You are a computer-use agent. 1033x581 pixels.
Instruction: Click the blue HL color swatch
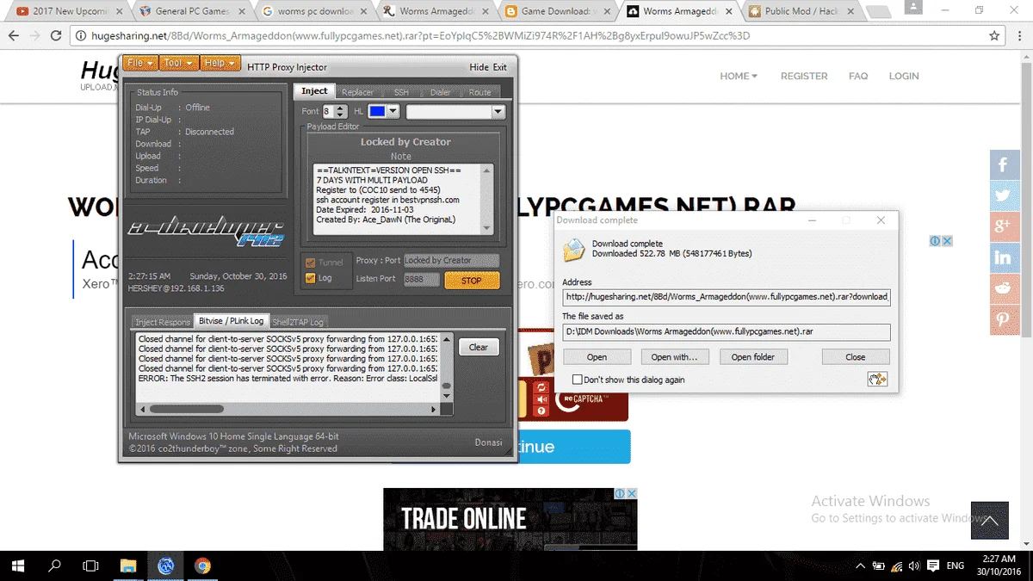(x=377, y=111)
